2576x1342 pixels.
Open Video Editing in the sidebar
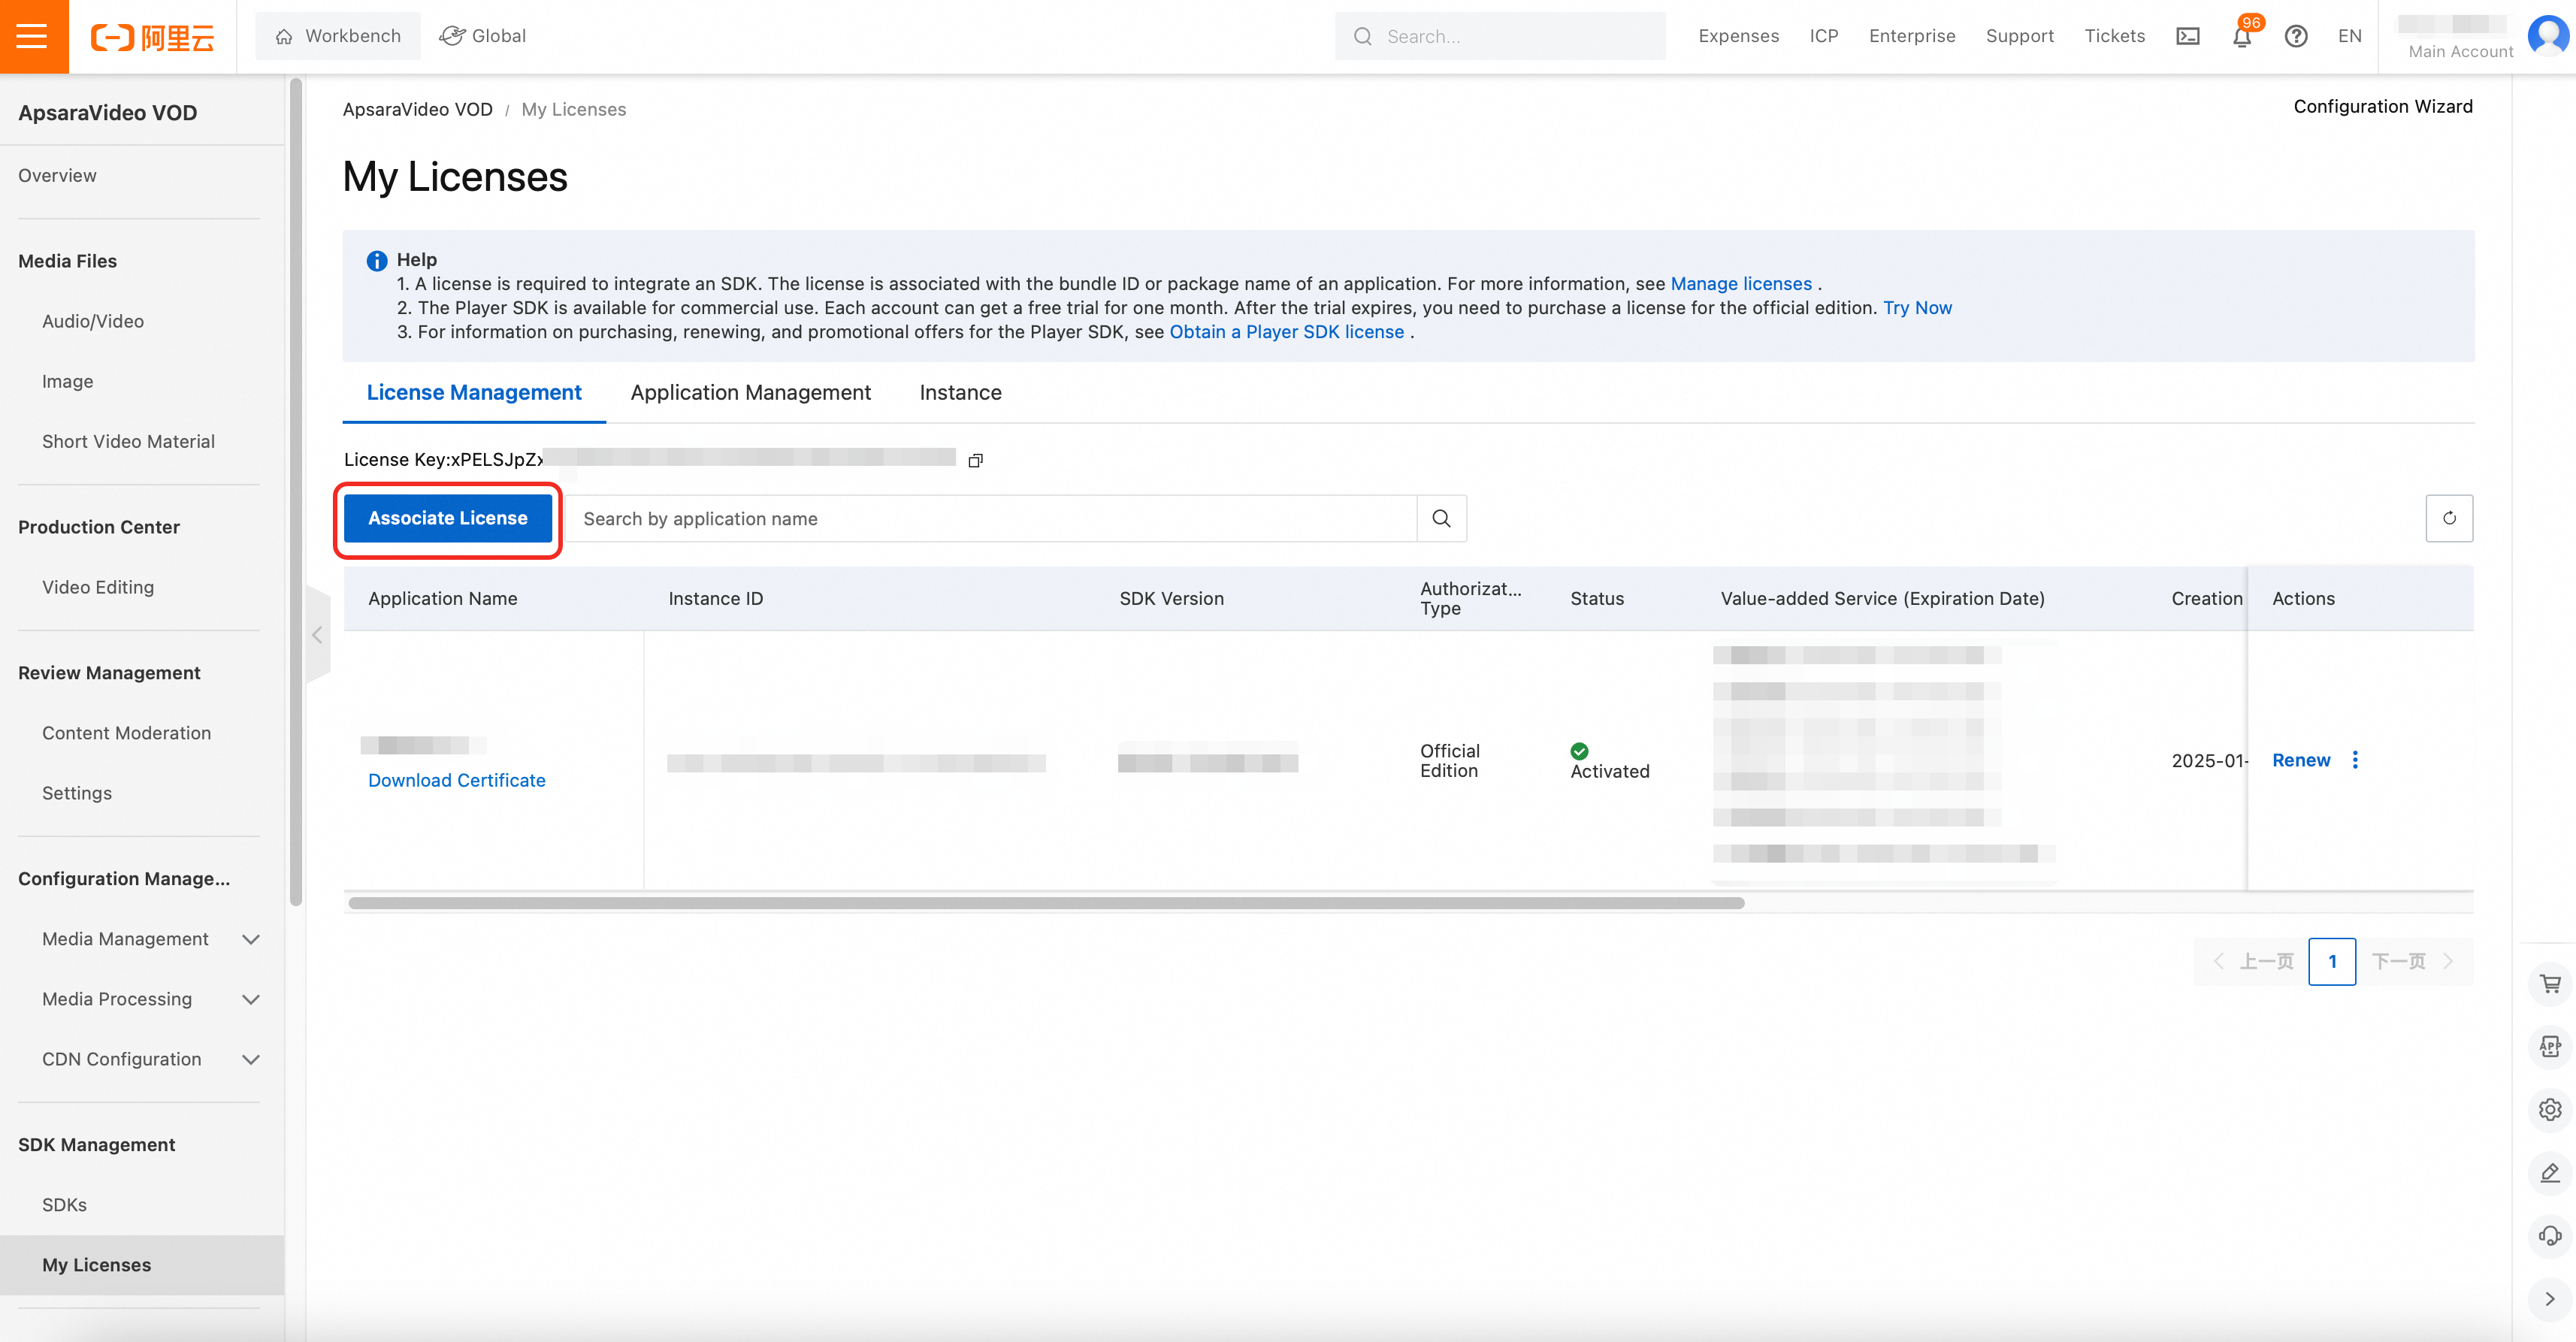click(98, 588)
